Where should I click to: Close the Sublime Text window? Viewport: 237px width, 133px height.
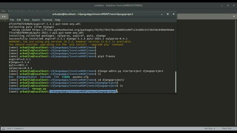coord(234,6)
